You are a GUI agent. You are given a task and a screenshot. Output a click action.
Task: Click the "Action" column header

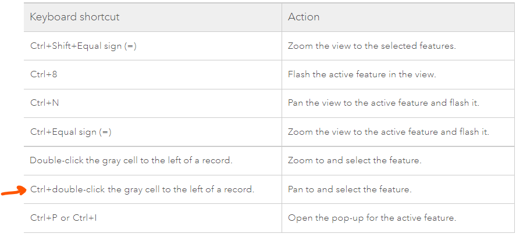(x=304, y=17)
